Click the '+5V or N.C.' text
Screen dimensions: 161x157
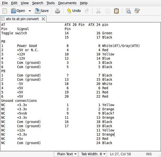pos(28,50)
